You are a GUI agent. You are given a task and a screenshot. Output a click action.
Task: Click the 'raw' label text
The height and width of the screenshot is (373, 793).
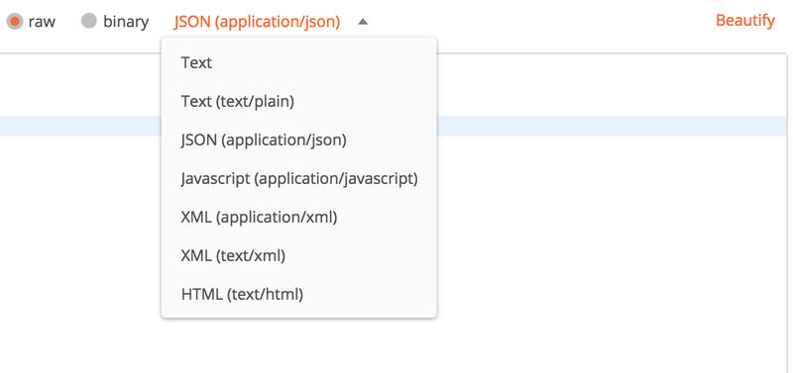(x=42, y=22)
